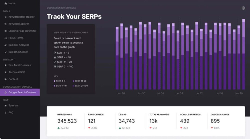Click the Technical SEO wrench icon
This screenshot has width=250, height=139.
tap(6, 72)
